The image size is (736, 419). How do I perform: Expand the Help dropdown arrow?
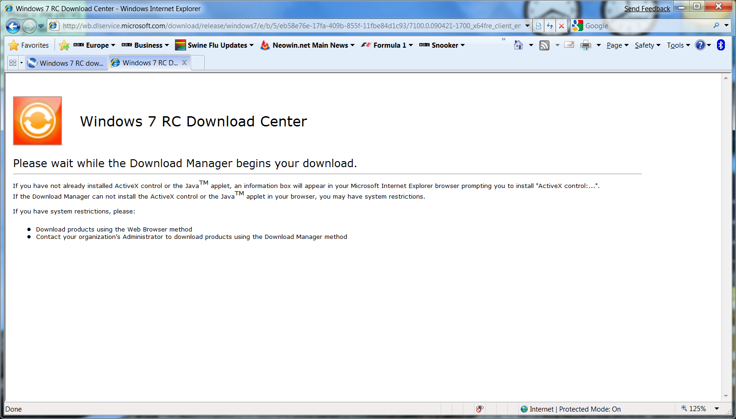click(709, 45)
